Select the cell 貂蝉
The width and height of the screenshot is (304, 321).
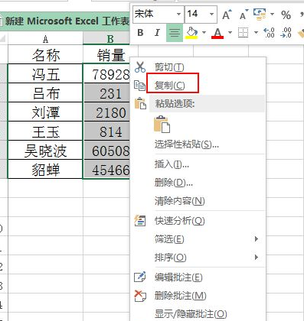point(45,169)
